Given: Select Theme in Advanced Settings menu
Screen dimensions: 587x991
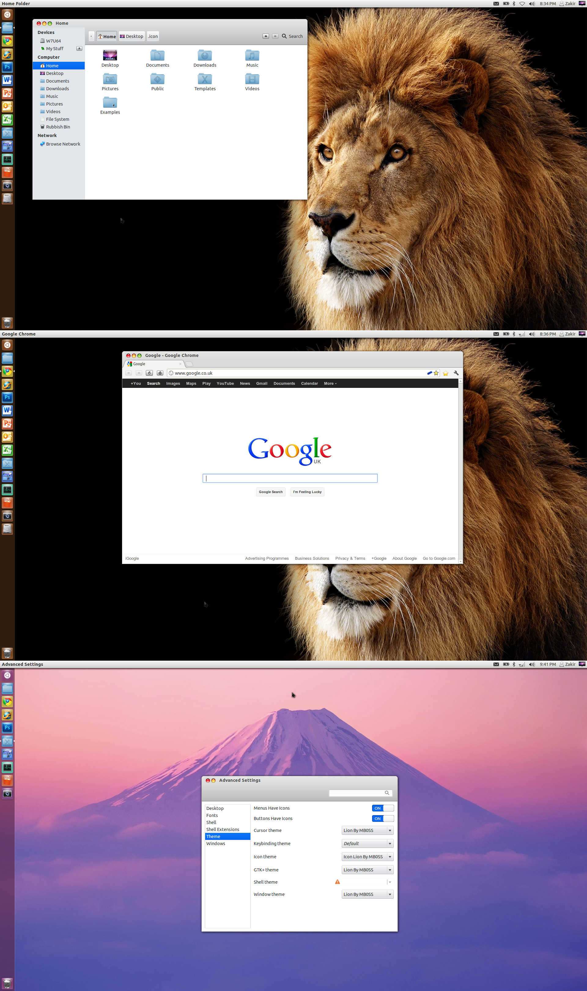Looking at the screenshot, I should tap(214, 837).
